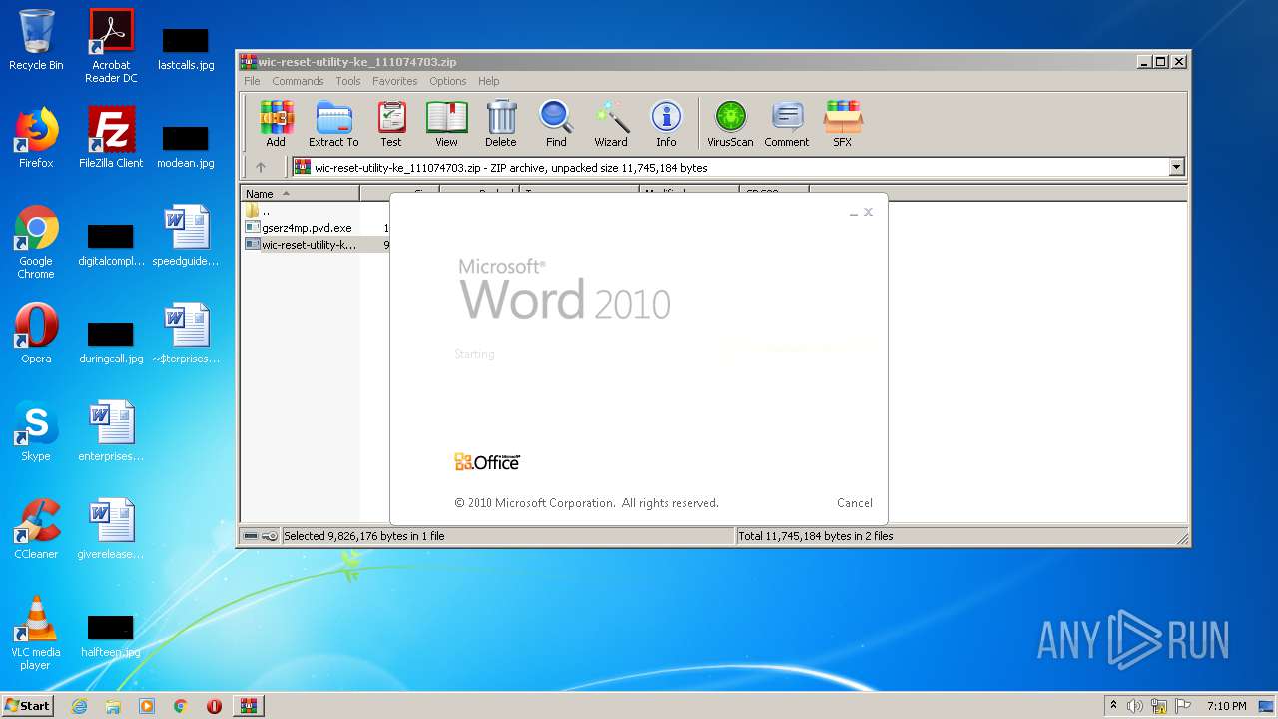Launch the Wizard wand icon
Image resolution: width=1278 pixels, height=719 pixels.
coord(611,124)
